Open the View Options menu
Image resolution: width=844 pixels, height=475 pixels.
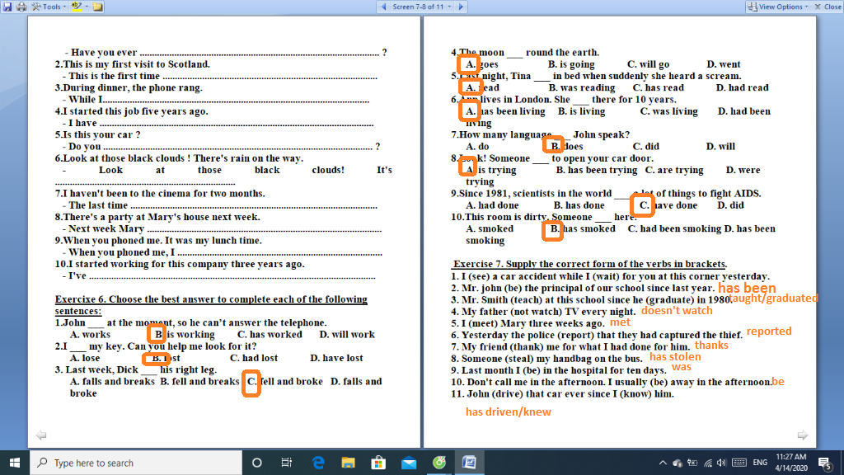coord(778,7)
